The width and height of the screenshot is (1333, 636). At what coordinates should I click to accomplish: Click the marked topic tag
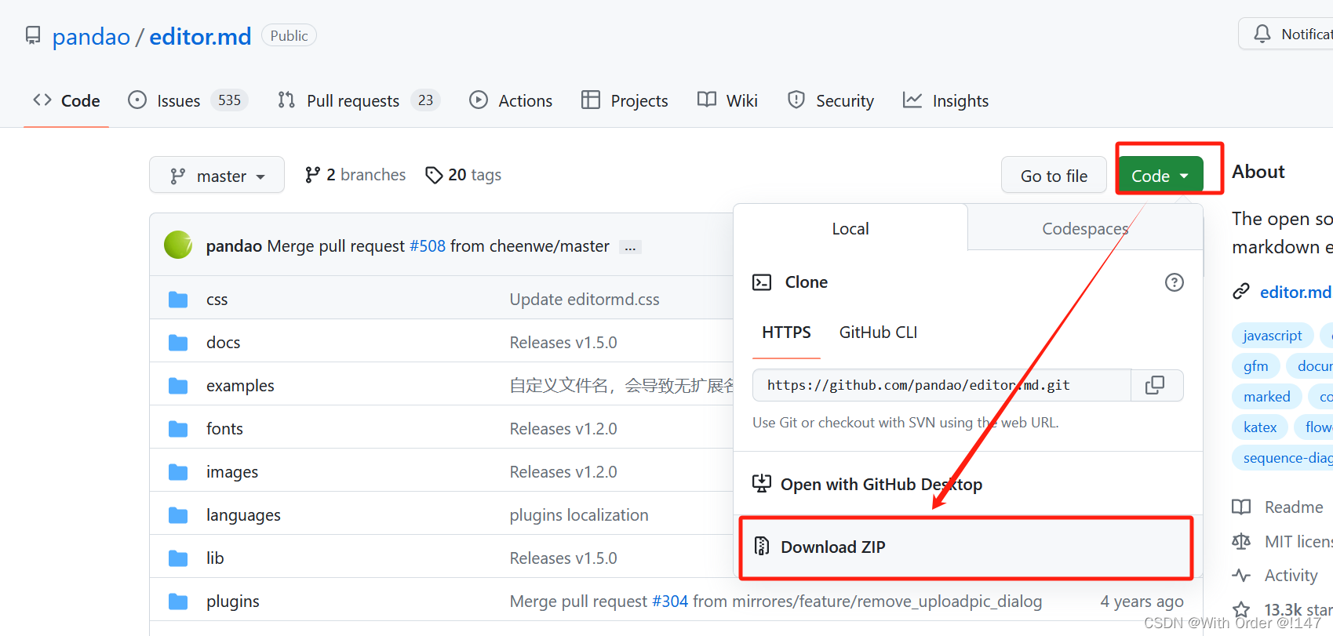[1267, 397]
